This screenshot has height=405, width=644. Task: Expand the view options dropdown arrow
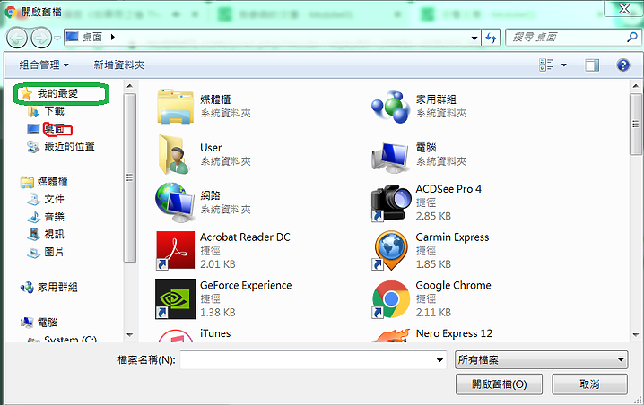(x=564, y=65)
